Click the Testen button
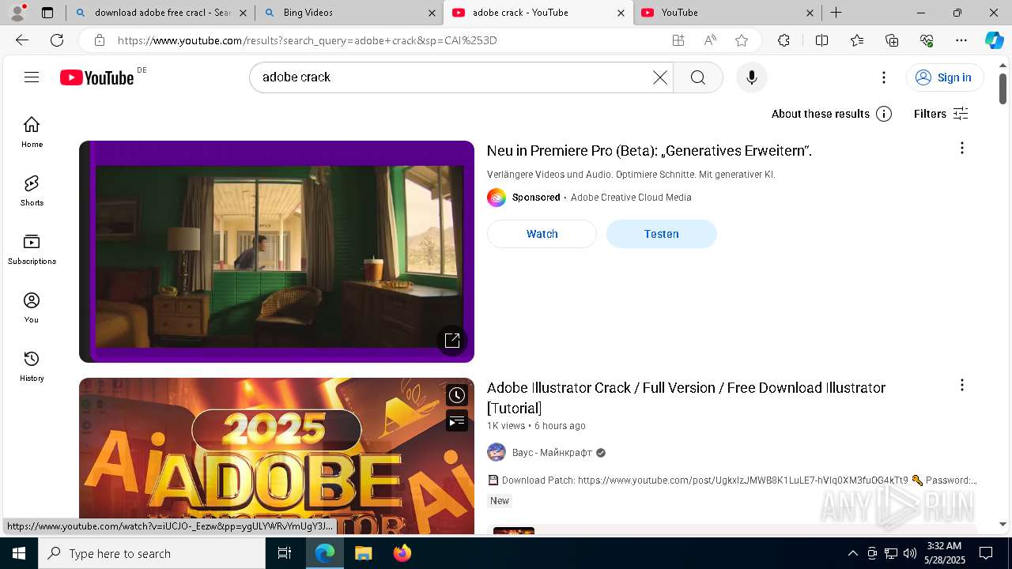The image size is (1012, 569). pos(661,234)
